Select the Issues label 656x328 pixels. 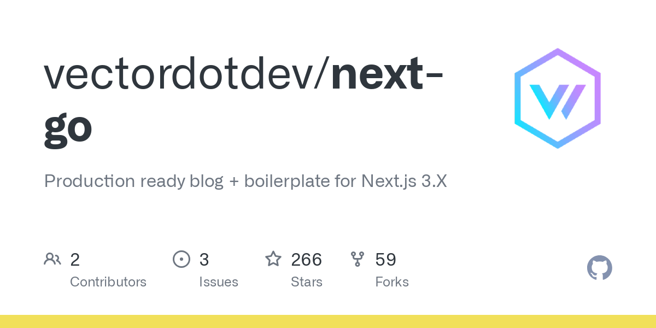[219, 282]
